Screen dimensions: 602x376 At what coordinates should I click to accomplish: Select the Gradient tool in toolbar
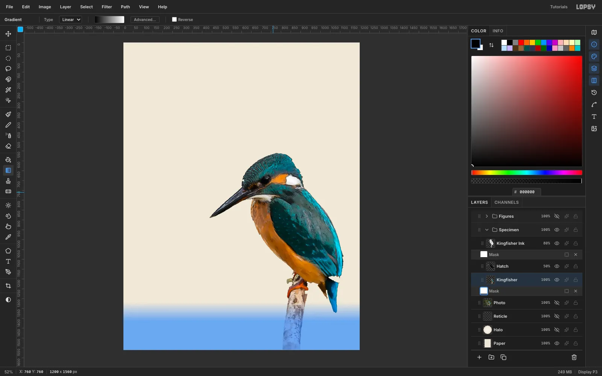coord(8,170)
